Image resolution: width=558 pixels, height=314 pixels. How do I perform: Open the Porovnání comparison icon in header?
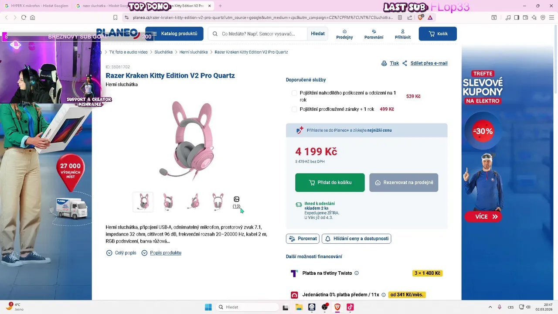click(374, 31)
